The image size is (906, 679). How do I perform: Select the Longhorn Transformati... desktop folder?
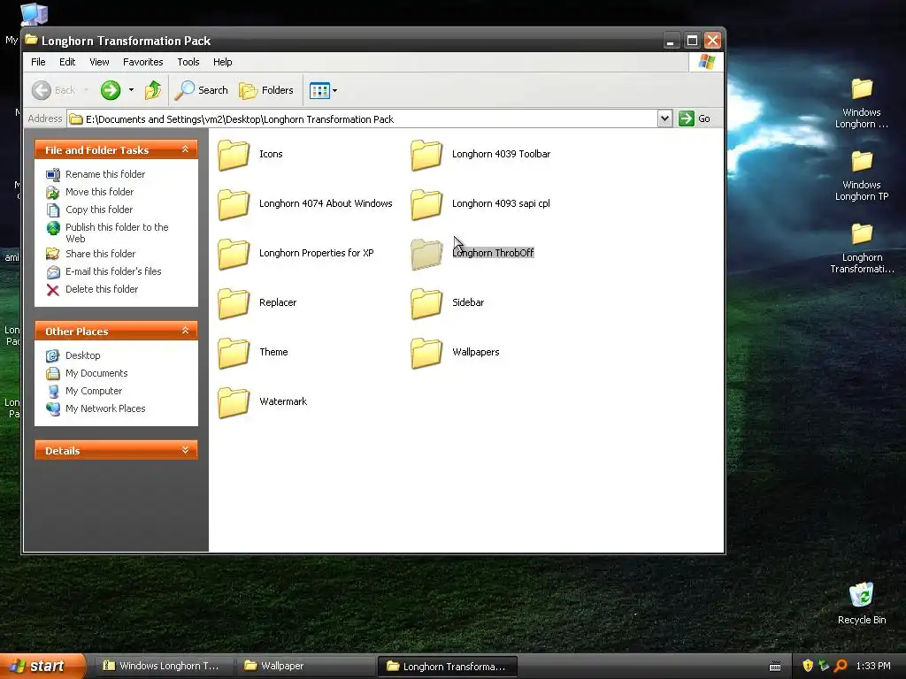(x=862, y=248)
